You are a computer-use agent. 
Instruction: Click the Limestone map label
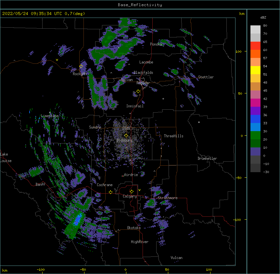[50, 116]
